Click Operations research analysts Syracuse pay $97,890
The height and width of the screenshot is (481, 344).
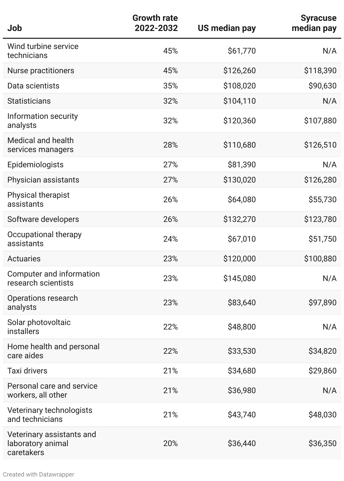[322, 302]
